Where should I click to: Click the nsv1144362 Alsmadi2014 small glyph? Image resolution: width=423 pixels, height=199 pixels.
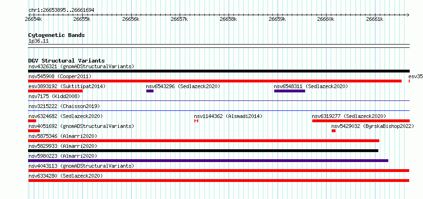tap(196, 121)
